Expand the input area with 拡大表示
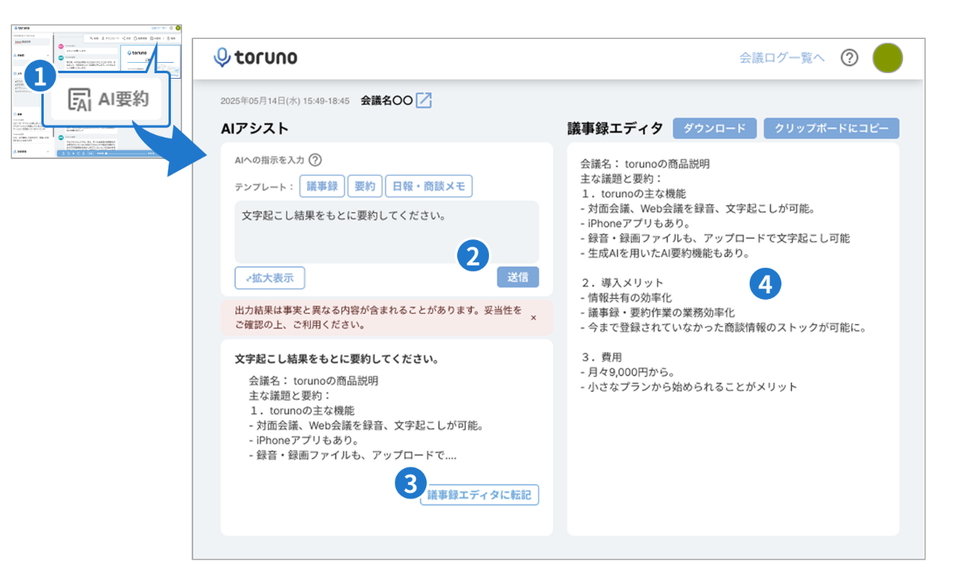The image size is (954, 578). pos(270,278)
